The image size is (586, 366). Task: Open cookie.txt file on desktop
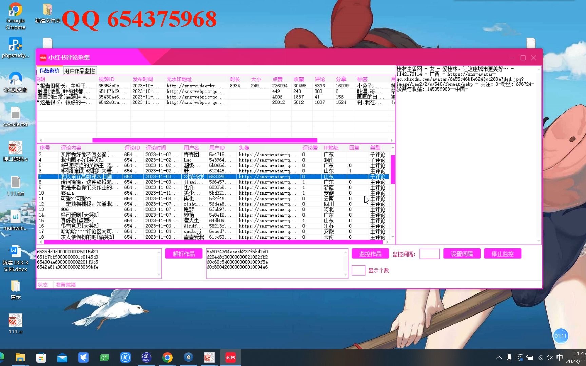(x=16, y=117)
